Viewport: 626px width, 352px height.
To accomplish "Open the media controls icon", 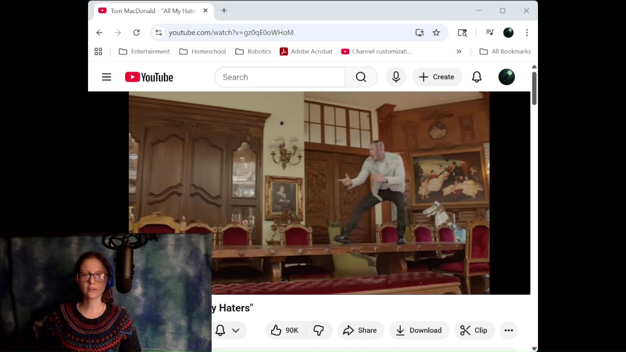I will pyautogui.click(x=490, y=33).
